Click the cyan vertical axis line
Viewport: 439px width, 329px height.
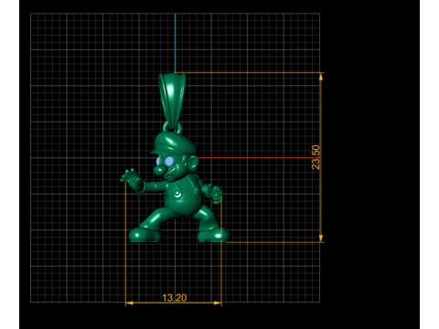(175, 43)
